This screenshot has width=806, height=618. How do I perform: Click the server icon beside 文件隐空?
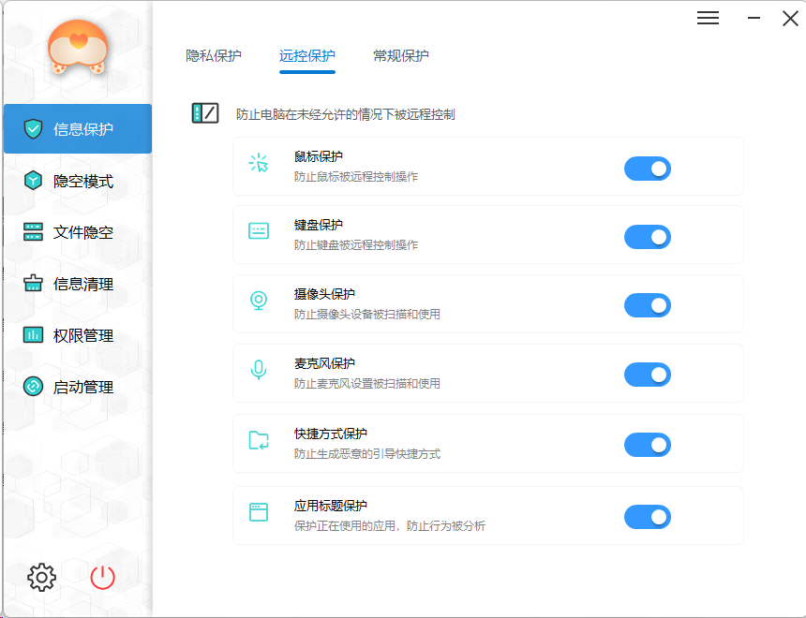coord(33,231)
